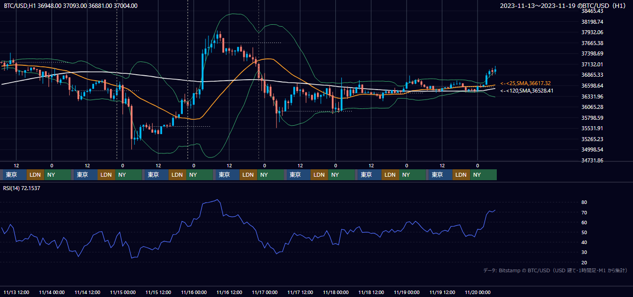
Task: Pick the 11/15 12:00 date marker
Action: pos(158,292)
